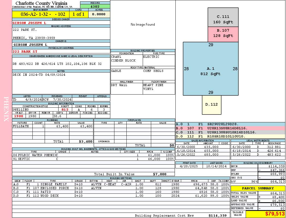Viewport: 286px width, 218px height.
Task: Click card value 1 of 1
Action: (x=78, y=14)
